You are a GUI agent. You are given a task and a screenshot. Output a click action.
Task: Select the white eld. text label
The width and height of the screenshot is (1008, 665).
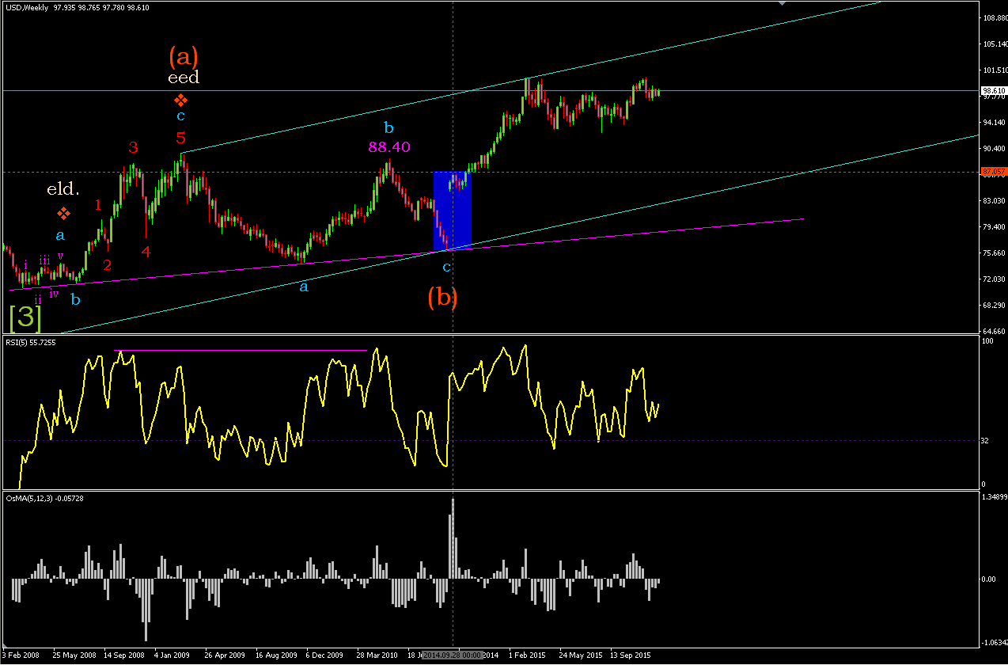pyautogui.click(x=63, y=189)
